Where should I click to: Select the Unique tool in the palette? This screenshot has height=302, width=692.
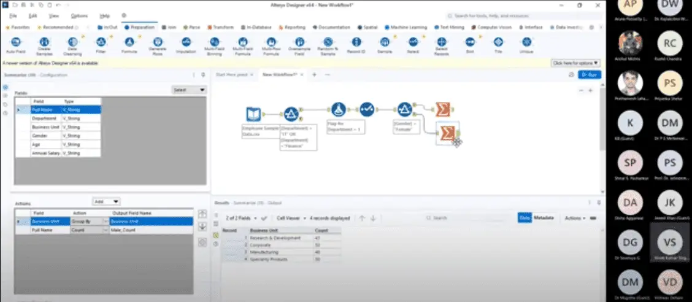(526, 45)
